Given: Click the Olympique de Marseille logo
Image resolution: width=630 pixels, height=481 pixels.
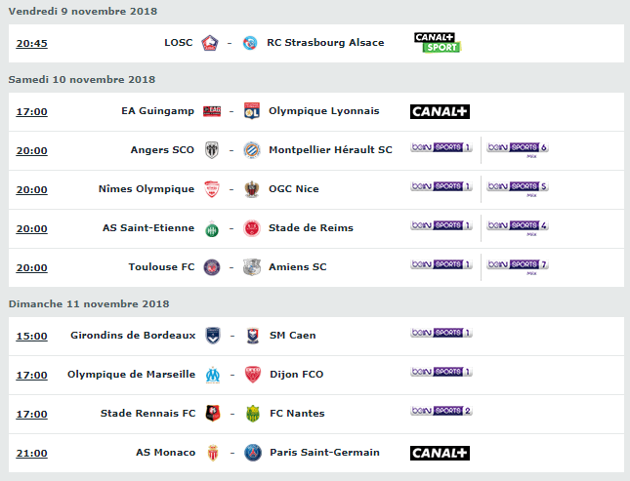Looking at the screenshot, I should (213, 375).
